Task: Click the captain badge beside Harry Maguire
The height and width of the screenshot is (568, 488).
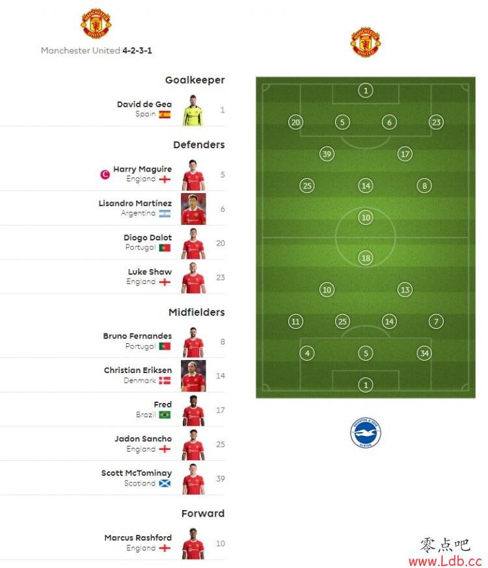Action: click(x=105, y=175)
